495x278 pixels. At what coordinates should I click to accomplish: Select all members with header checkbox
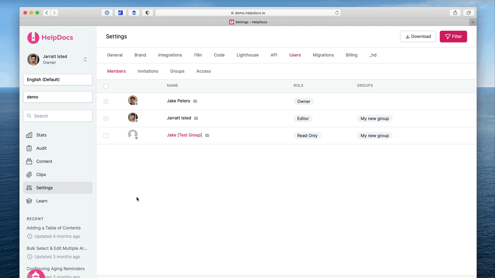106,86
